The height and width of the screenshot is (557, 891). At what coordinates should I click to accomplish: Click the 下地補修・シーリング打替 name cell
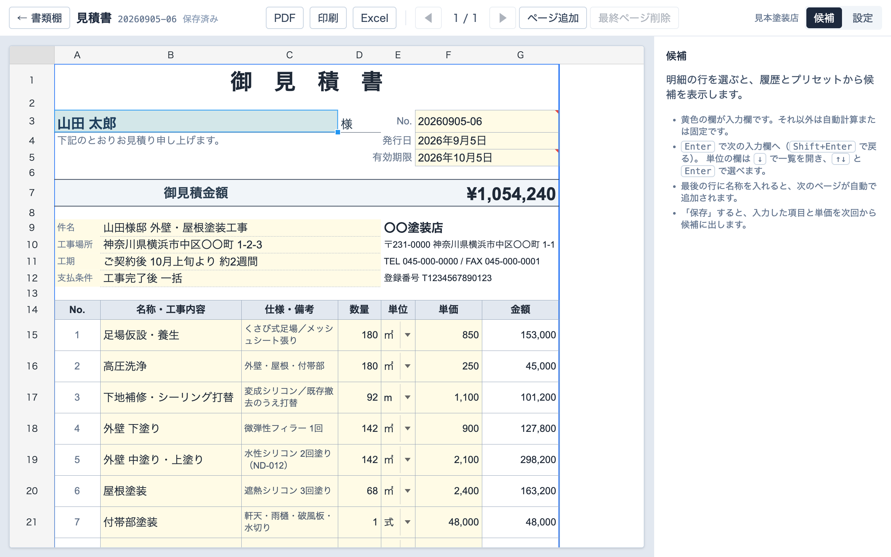tap(171, 397)
